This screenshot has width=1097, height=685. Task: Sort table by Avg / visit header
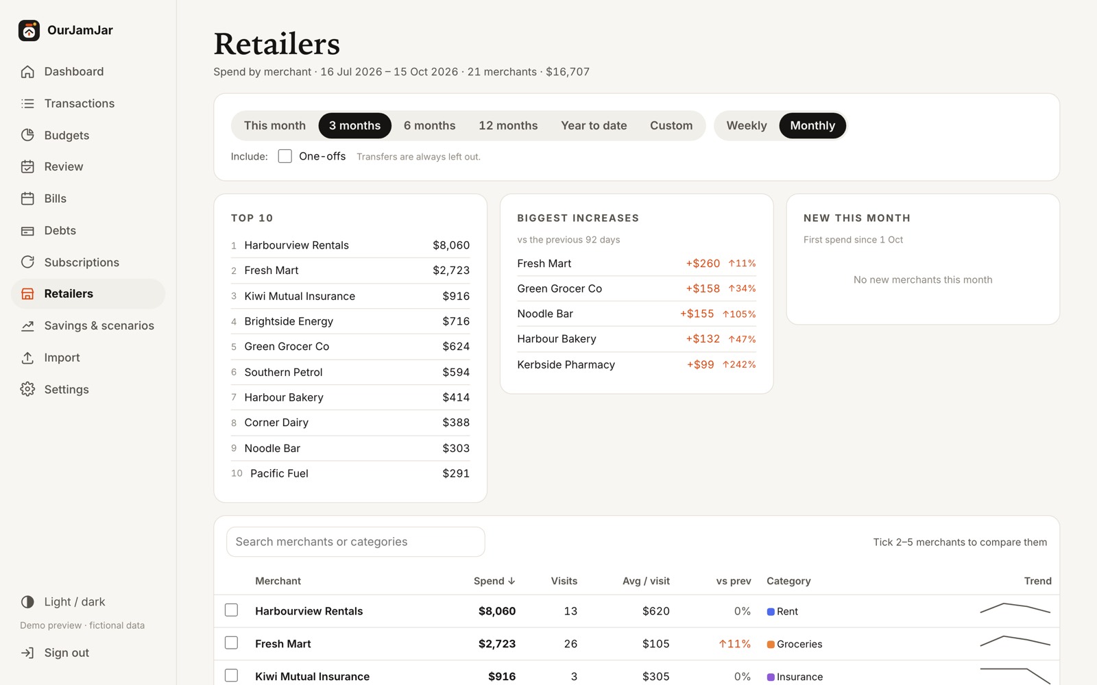646,581
